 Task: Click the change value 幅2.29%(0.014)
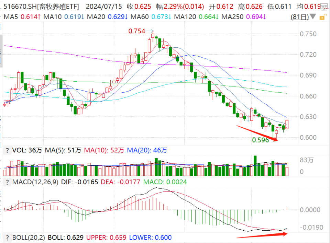180,7
